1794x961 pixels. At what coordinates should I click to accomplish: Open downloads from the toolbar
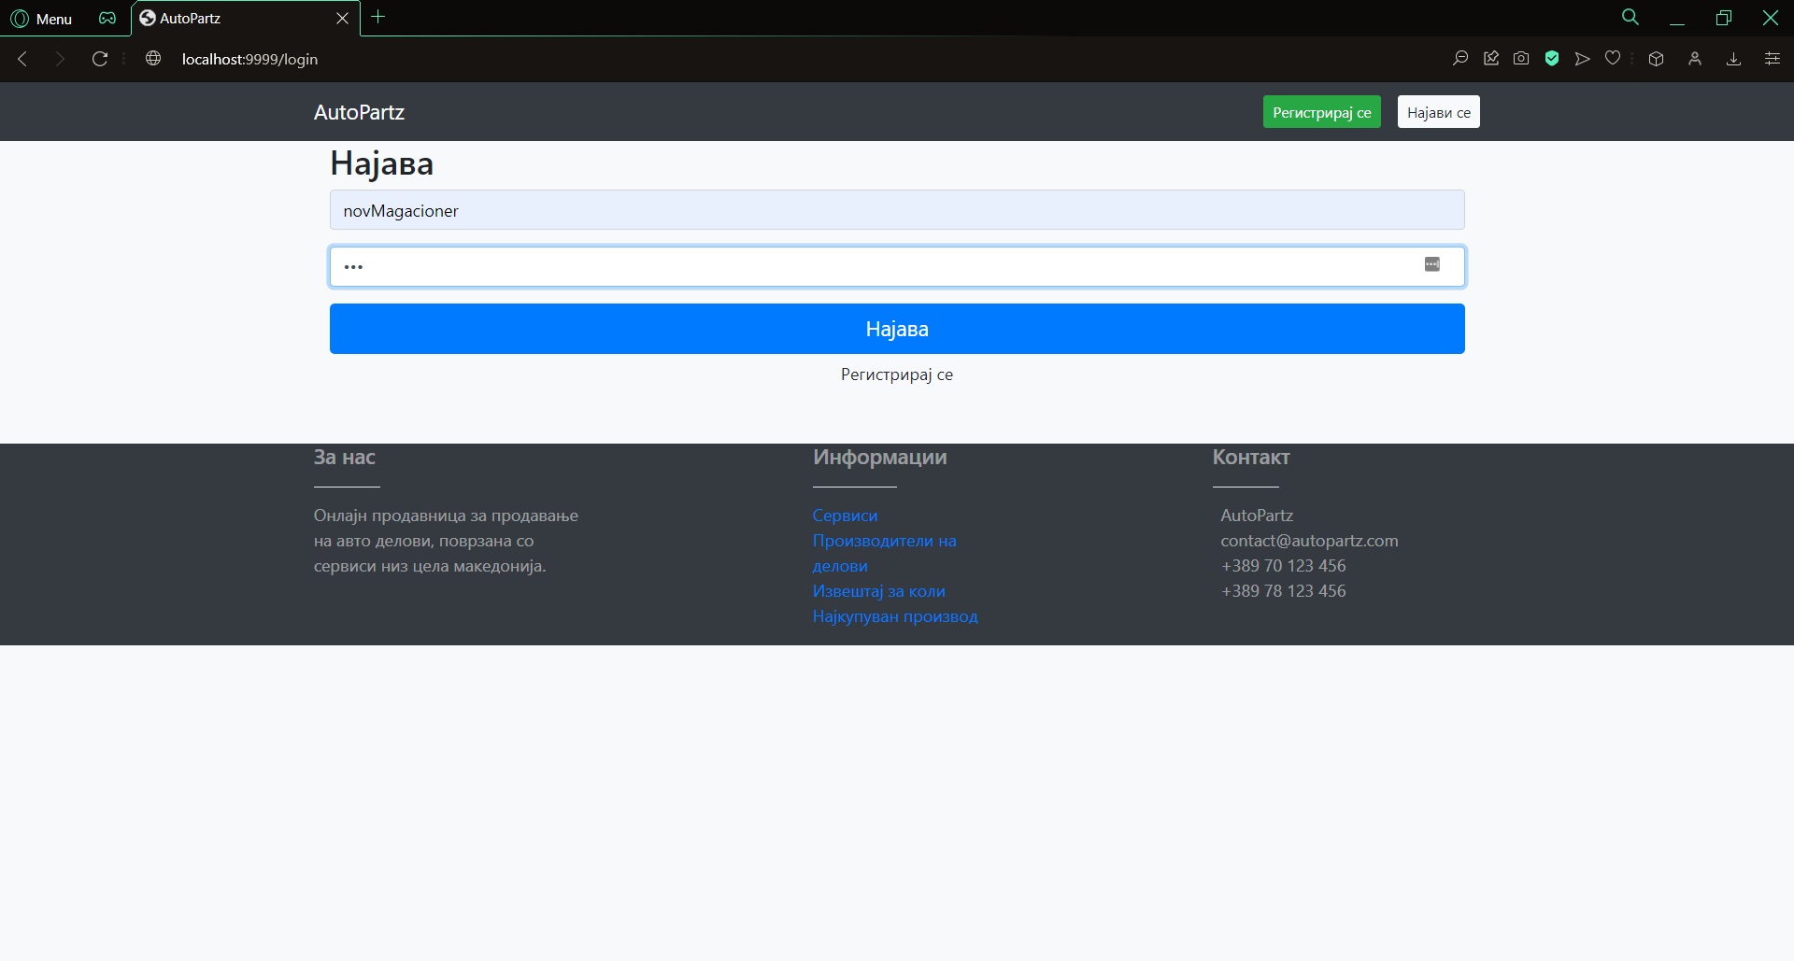pyautogui.click(x=1733, y=59)
